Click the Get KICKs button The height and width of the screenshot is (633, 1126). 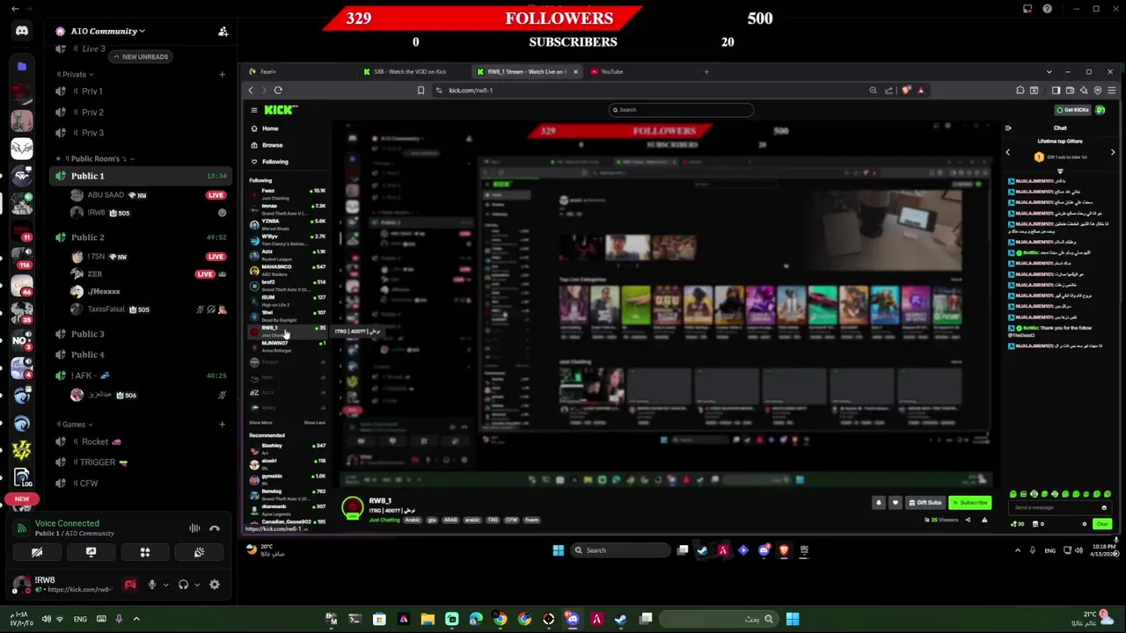pyautogui.click(x=1073, y=110)
